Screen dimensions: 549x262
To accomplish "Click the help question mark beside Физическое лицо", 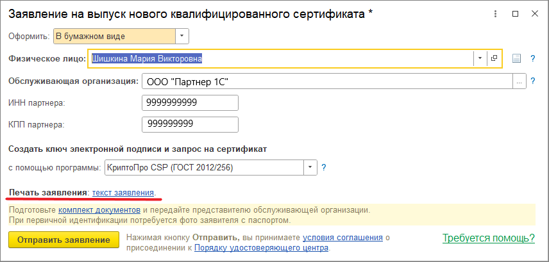I will tap(532, 59).
